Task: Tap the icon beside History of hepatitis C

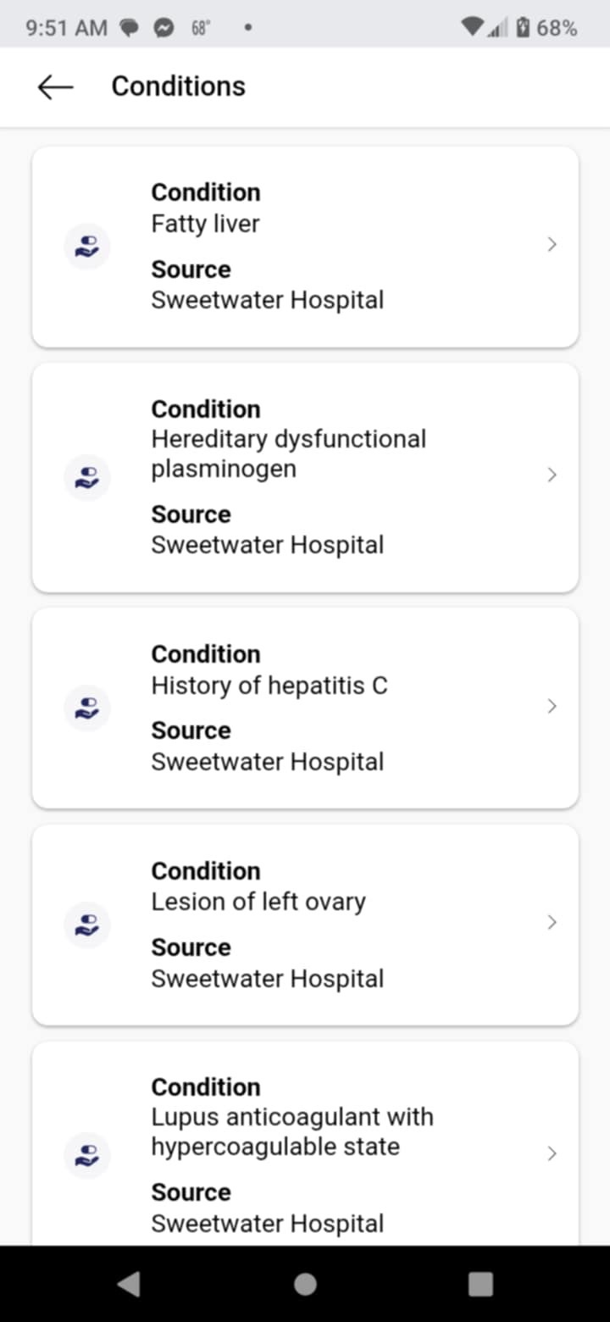Action: coord(87,708)
